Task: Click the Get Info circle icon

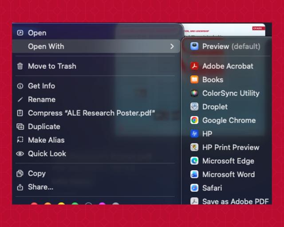Action: (x=20, y=86)
